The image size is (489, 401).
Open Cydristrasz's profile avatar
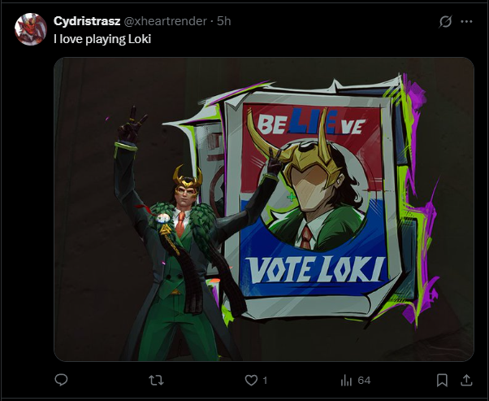[x=31, y=29]
